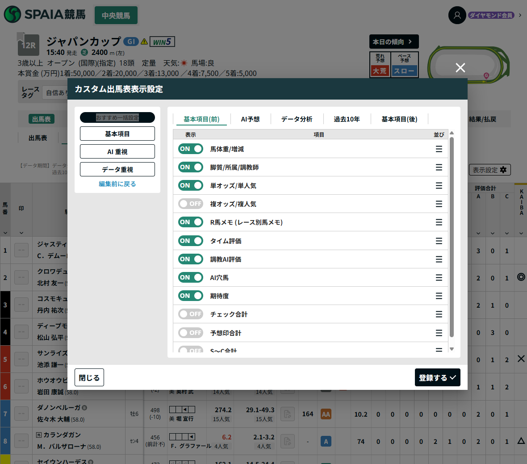
Task: Click the drag handle for タイム評価 row
Action: coord(439,241)
